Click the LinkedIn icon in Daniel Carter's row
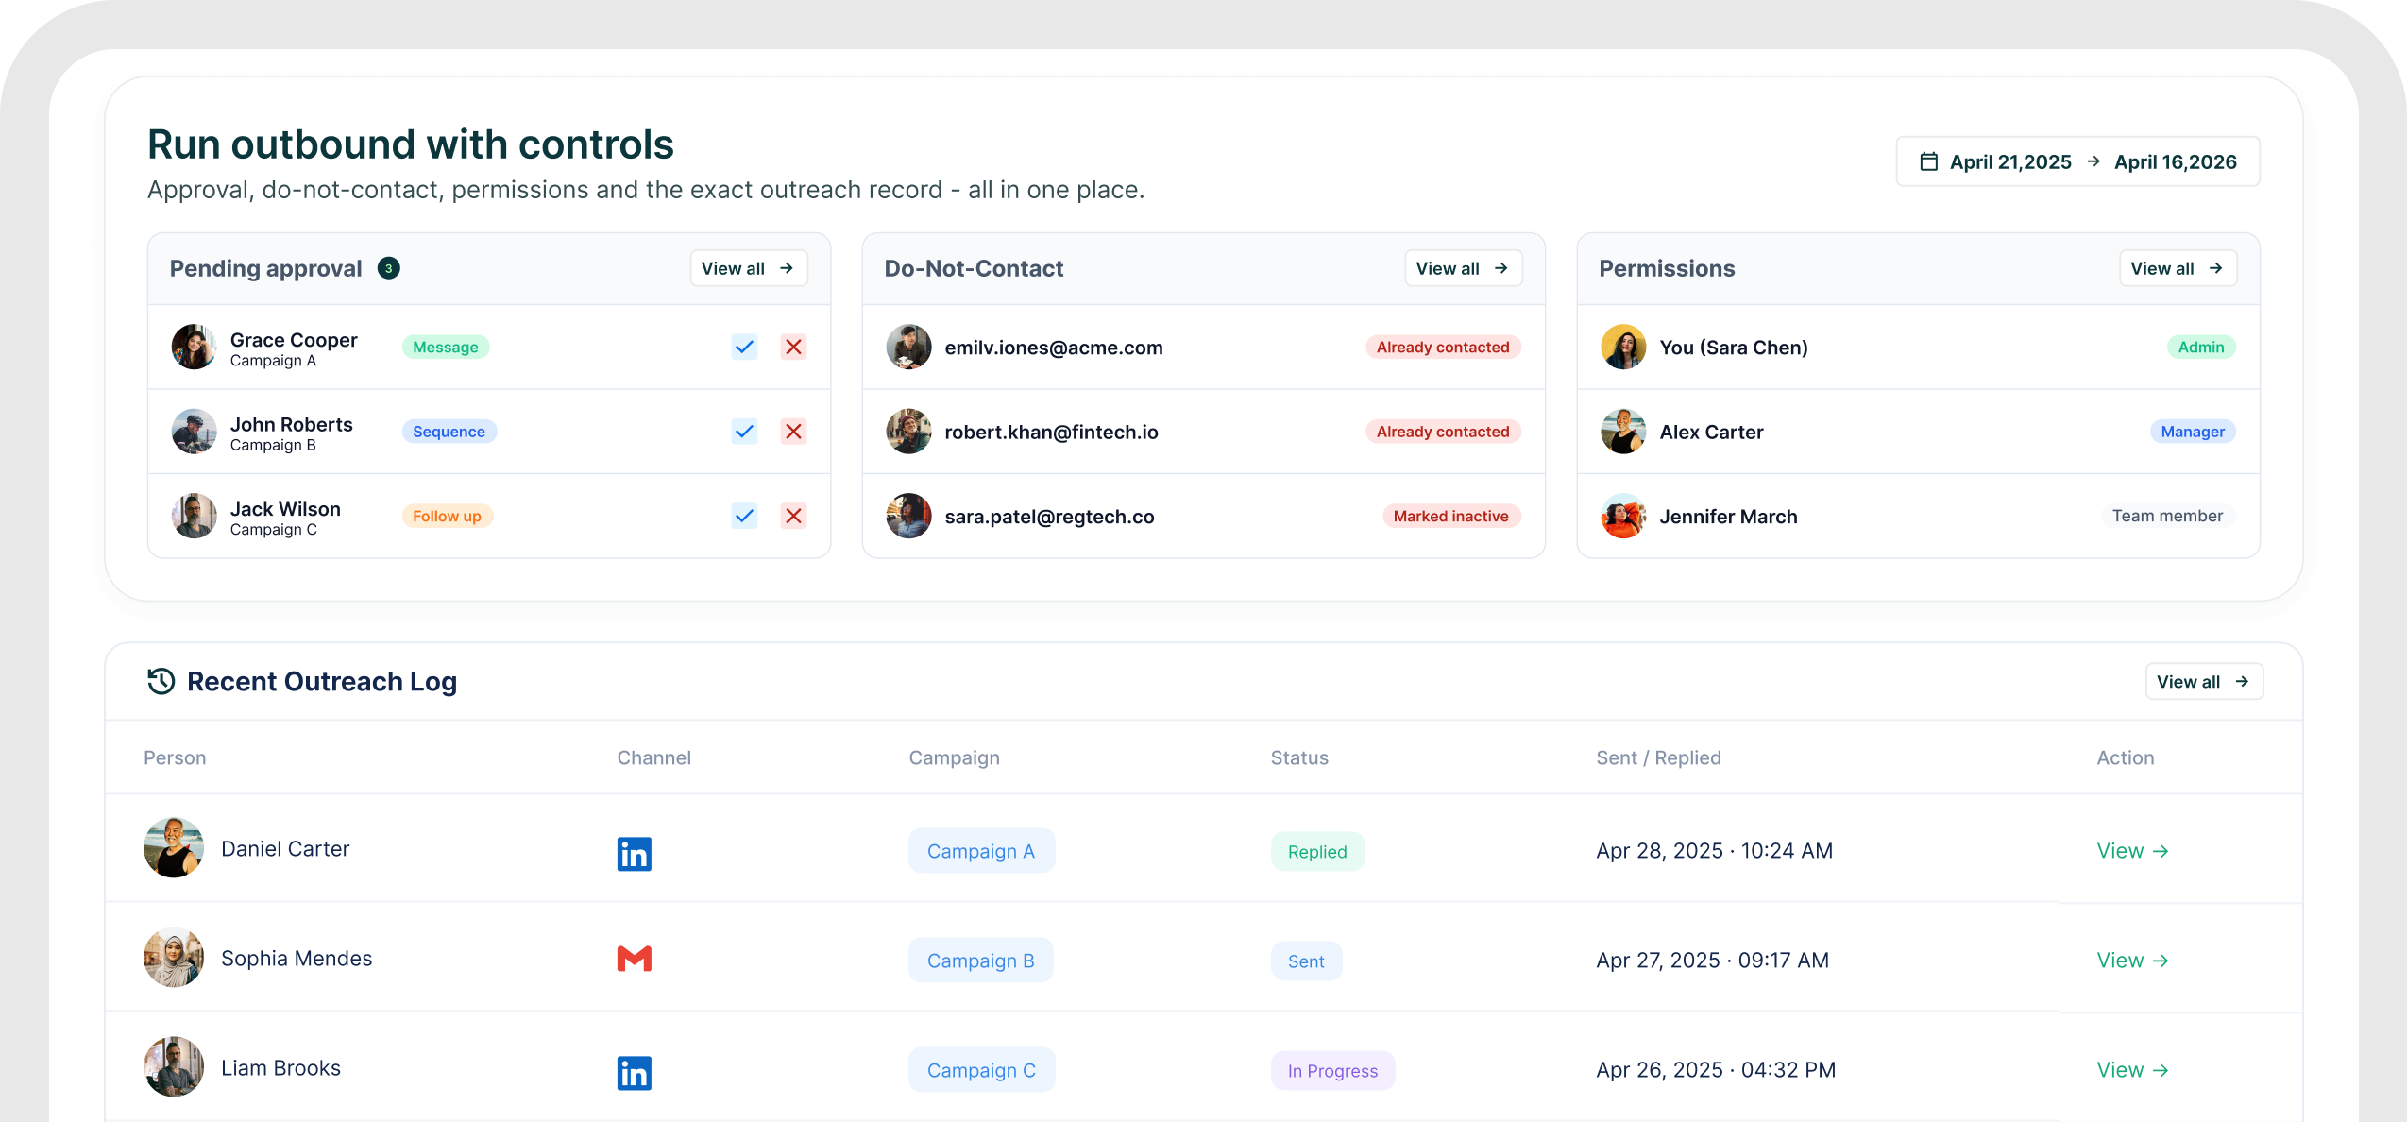The width and height of the screenshot is (2407, 1122). (x=634, y=853)
